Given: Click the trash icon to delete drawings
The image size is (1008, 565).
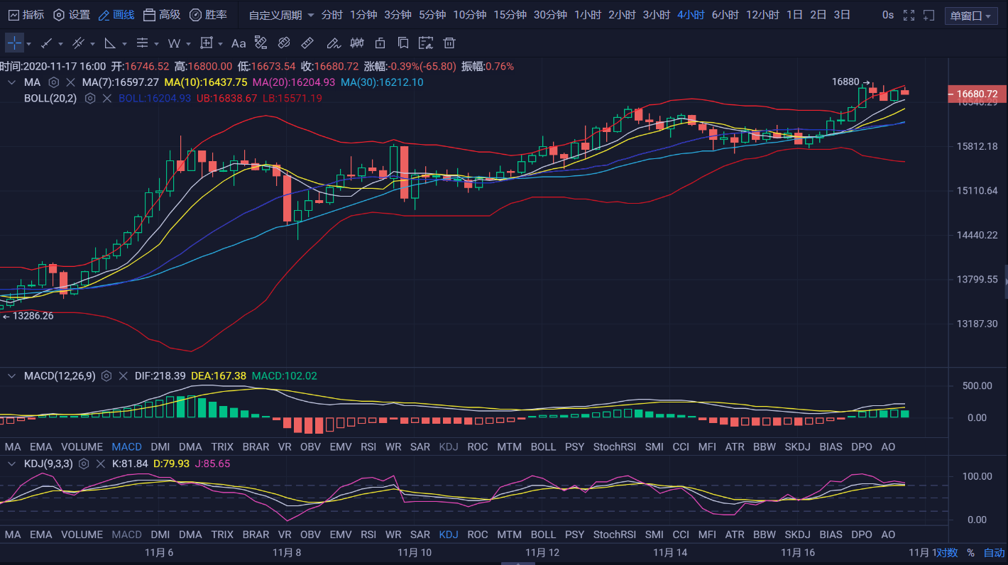Looking at the screenshot, I should pos(449,43).
